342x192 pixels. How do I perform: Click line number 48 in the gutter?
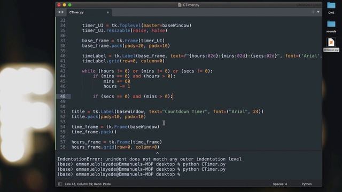(x=63, y=97)
